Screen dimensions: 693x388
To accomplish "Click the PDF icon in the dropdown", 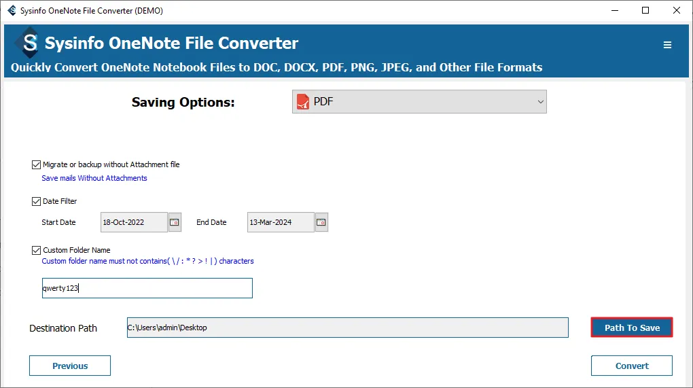I will [x=303, y=102].
